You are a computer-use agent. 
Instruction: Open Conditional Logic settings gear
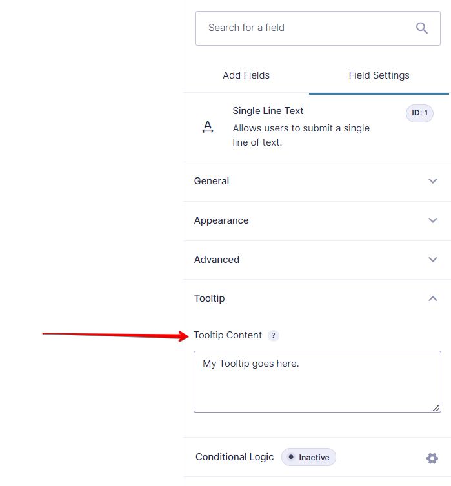(x=432, y=458)
